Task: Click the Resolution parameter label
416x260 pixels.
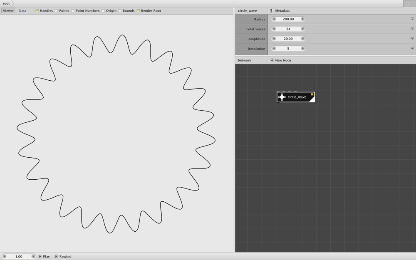Action: click(256, 49)
